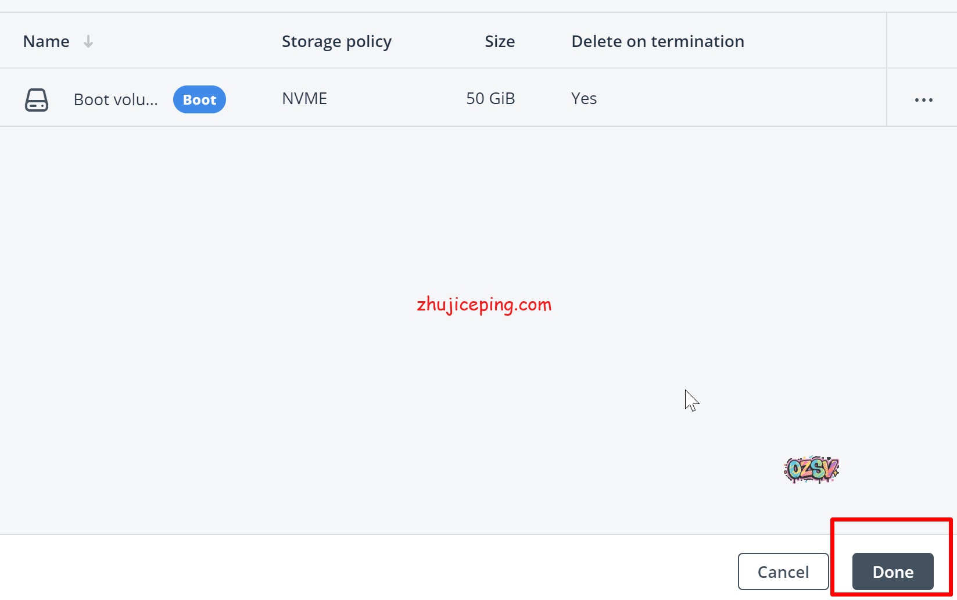Viewport: 957px width, 600px height.
Task: Click the Size column header
Action: (499, 41)
